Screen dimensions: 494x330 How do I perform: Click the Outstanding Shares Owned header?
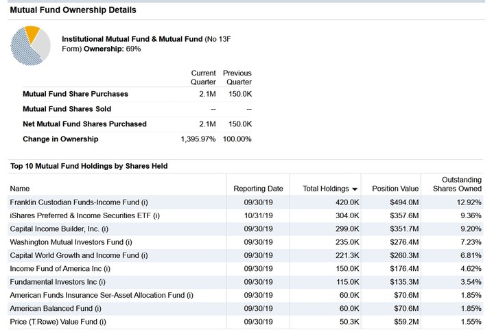click(457, 184)
